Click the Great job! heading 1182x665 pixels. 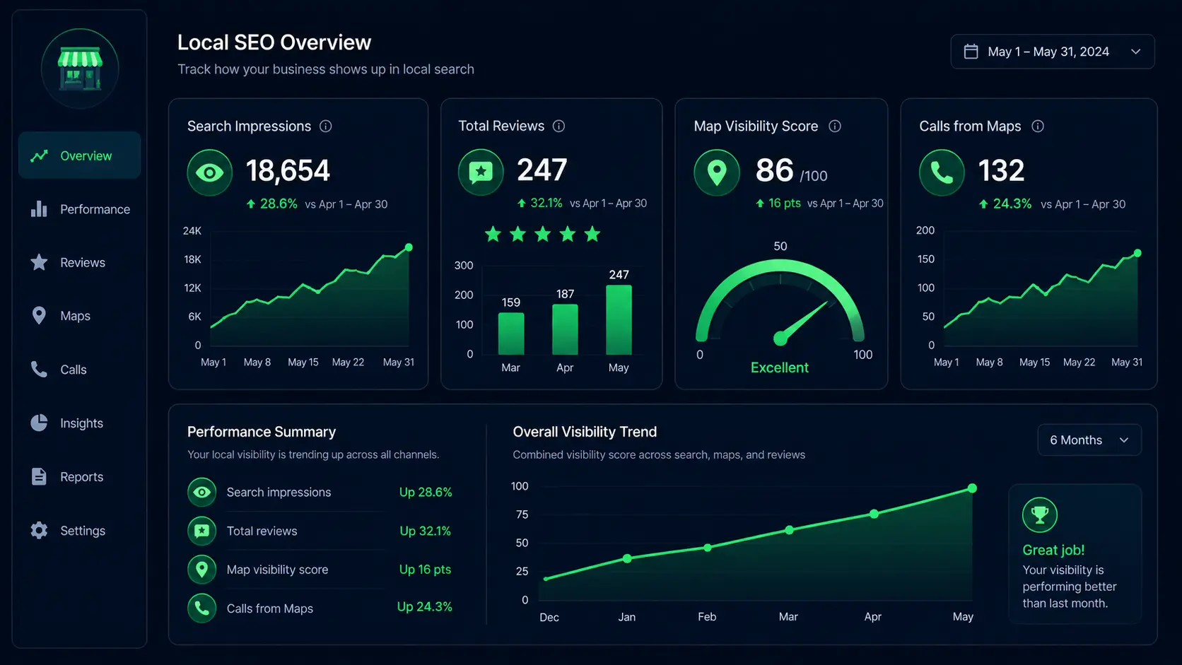(1053, 550)
